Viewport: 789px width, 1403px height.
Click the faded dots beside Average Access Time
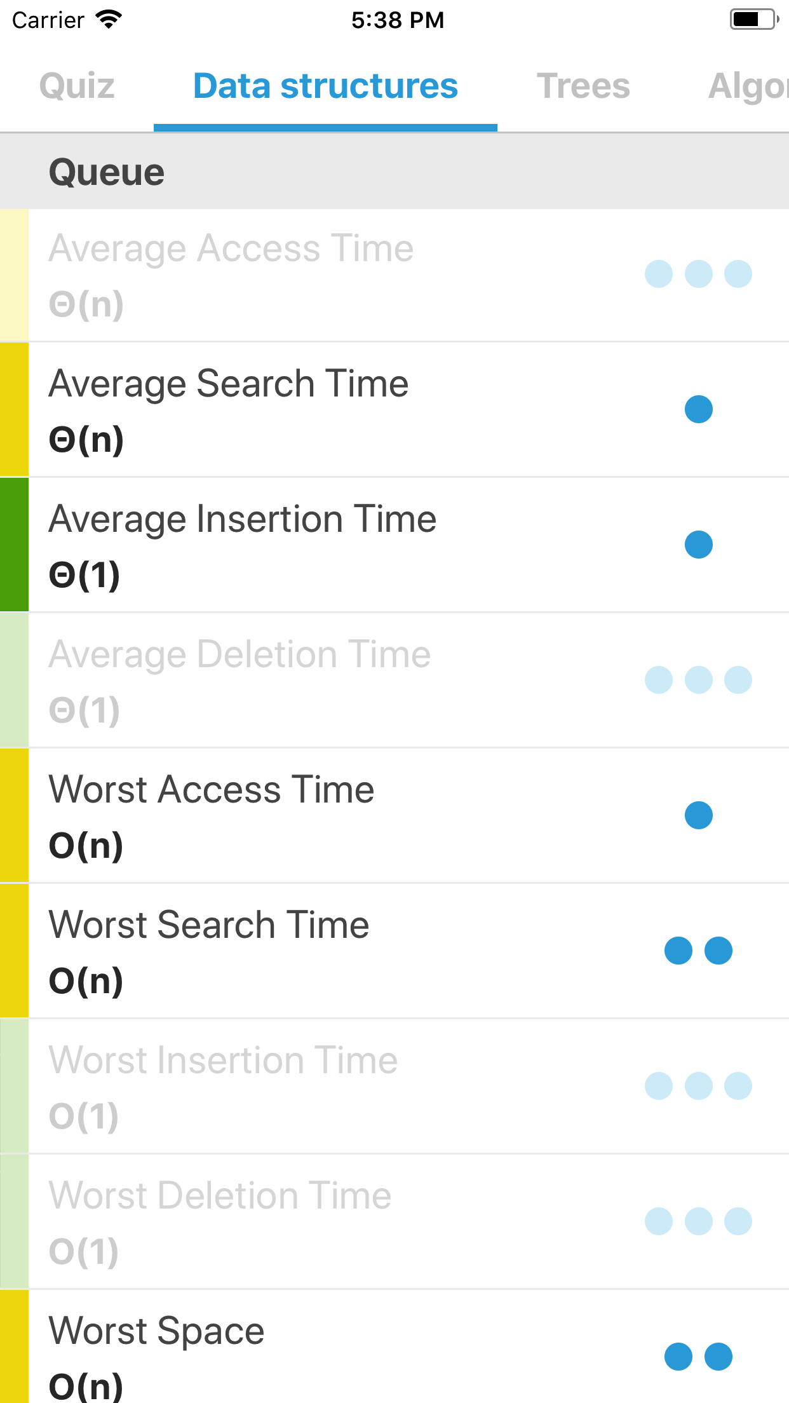click(x=698, y=274)
